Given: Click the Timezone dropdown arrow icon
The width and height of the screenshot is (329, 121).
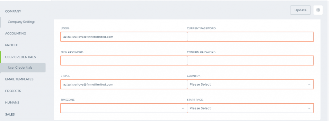Looking at the screenshot, I should 183,109.
